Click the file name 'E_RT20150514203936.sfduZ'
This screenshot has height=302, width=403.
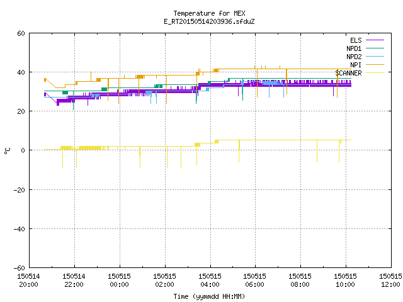point(209,21)
